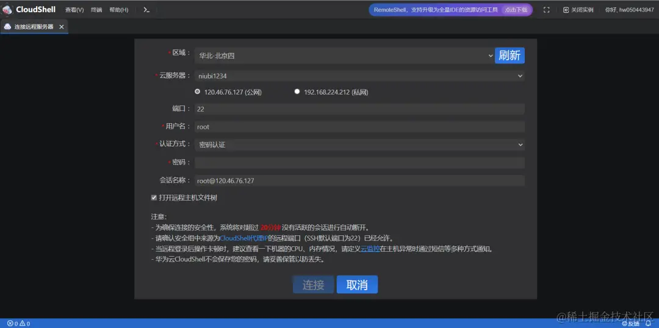The height and width of the screenshot is (328, 659).
Task: Click the 取消 cancel button
Action: point(357,284)
